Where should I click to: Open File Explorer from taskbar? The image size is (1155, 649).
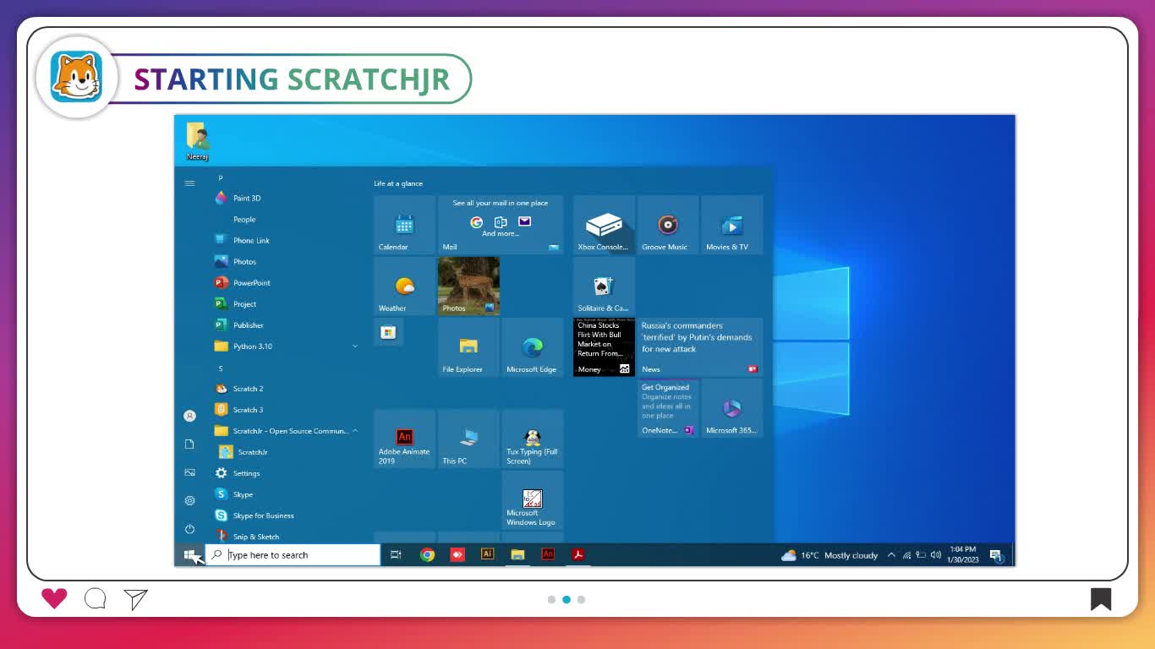pos(517,555)
